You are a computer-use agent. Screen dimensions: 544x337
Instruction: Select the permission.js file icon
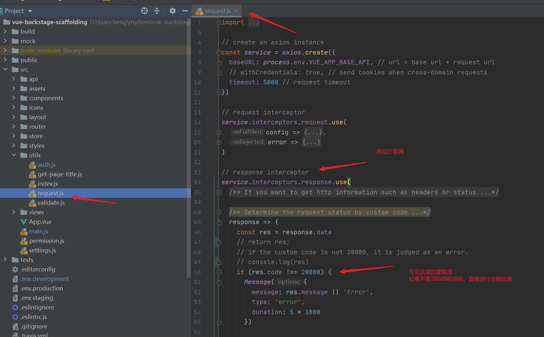coord(24,241)
